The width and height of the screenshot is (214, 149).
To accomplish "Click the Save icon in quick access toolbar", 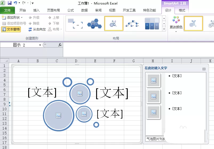I will click(x=9, y=3).
